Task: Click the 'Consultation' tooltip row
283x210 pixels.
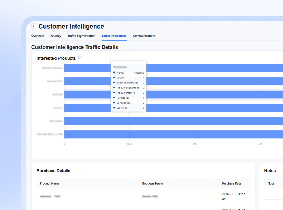Action: point(128,103)
